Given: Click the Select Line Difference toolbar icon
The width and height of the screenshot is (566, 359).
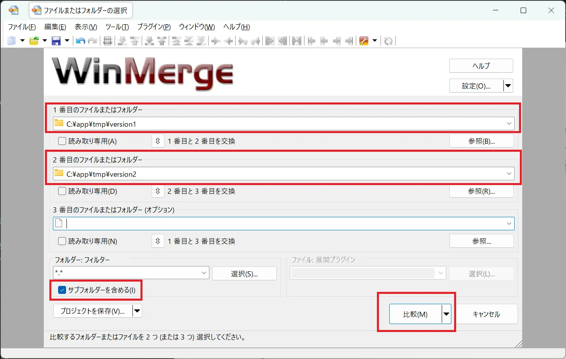Looking at the screenshot, I should [x=107, y=41].
